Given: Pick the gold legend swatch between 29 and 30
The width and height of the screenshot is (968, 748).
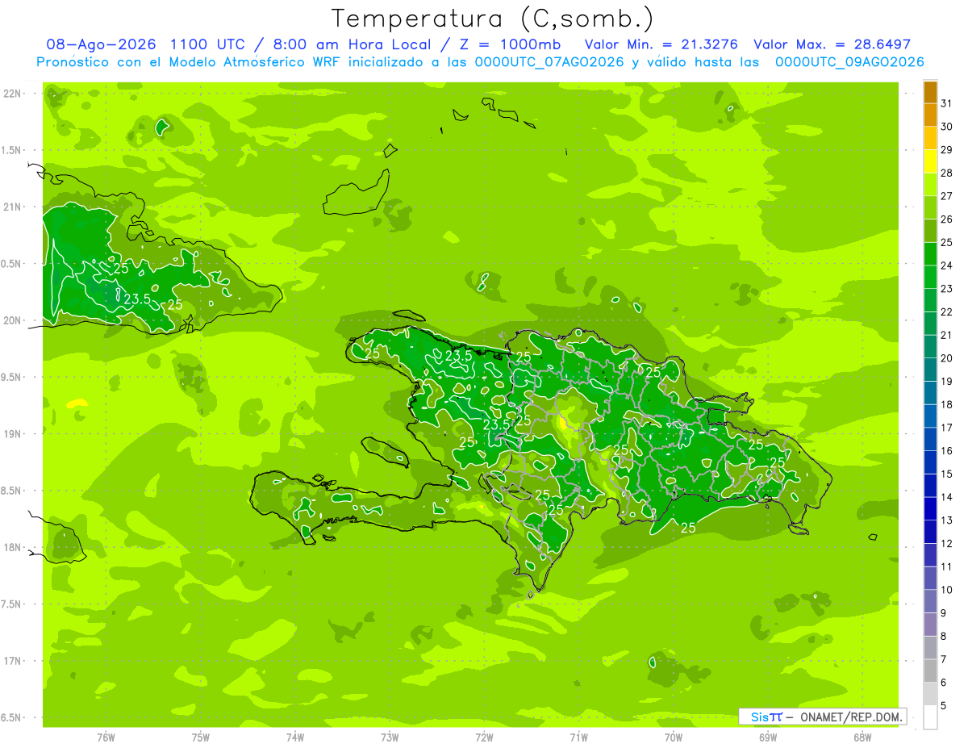Looking at the screenshot, I should pyautogui.click(x=930, y=138).
